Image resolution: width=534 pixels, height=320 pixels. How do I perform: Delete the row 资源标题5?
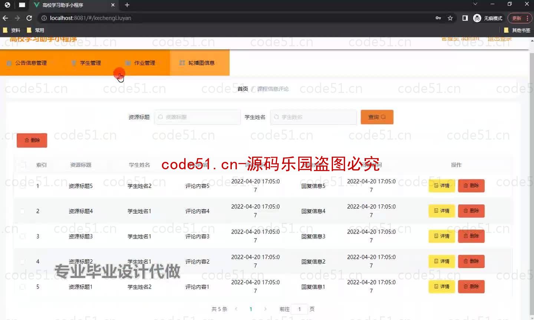point(471,186)
